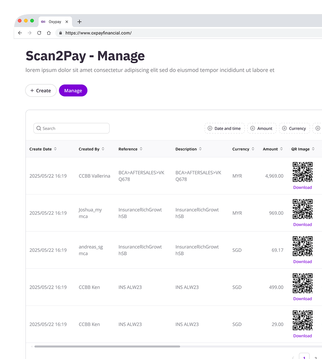This screenshot has width=322, height=359.
Task: Add the Currency filter
Action: pyautogui.click(x=294, y=128)
